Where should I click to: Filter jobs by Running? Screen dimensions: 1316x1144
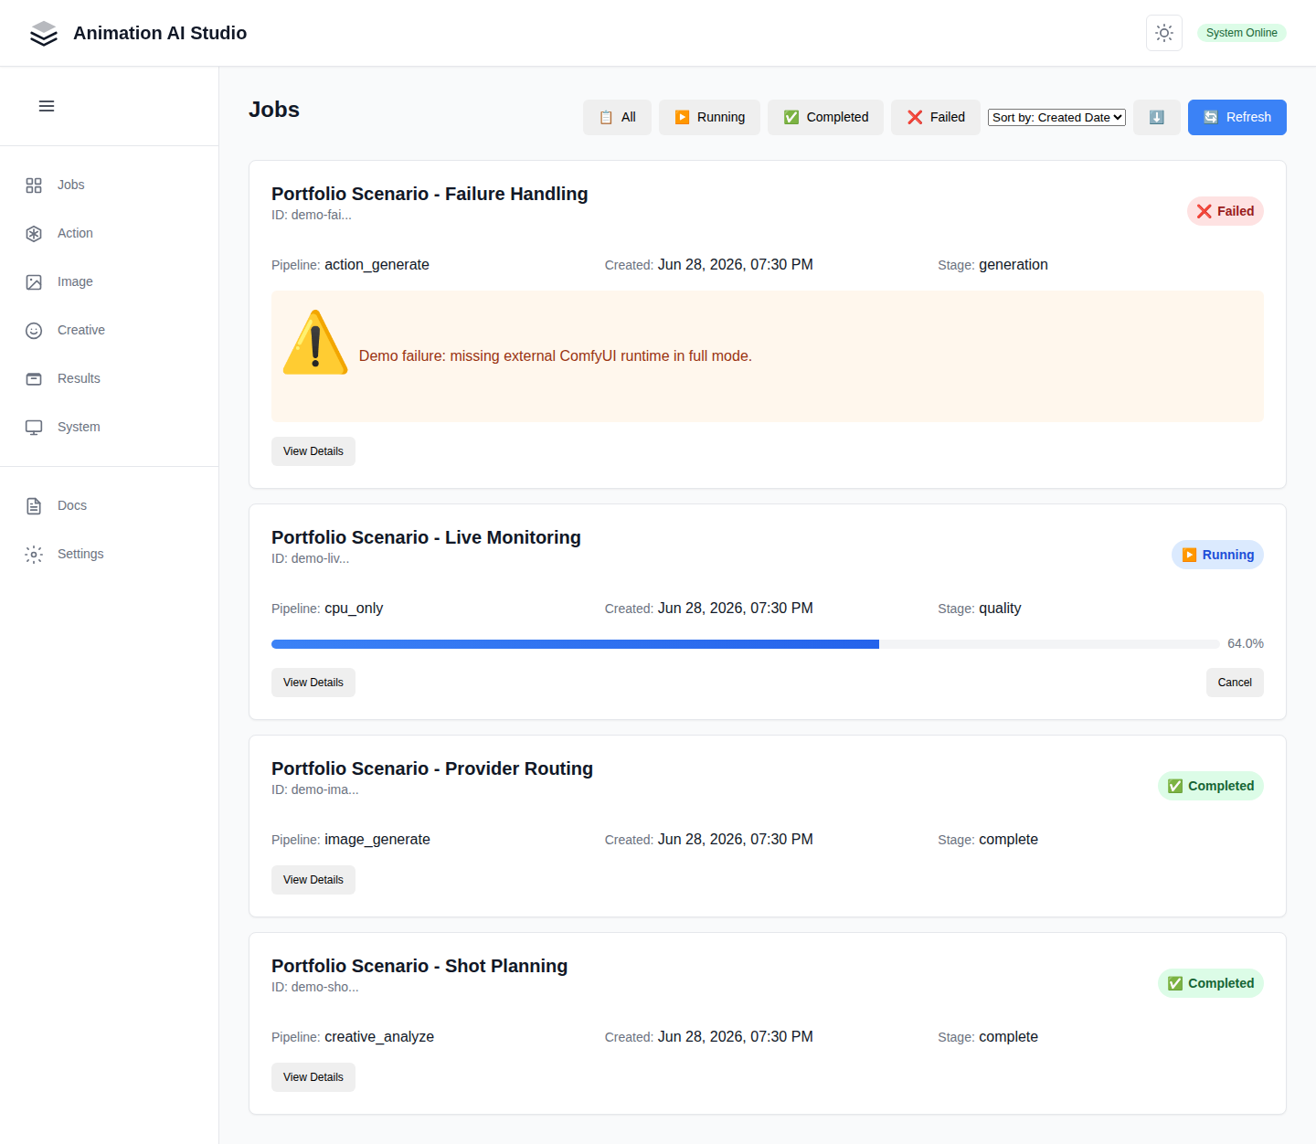709,117
